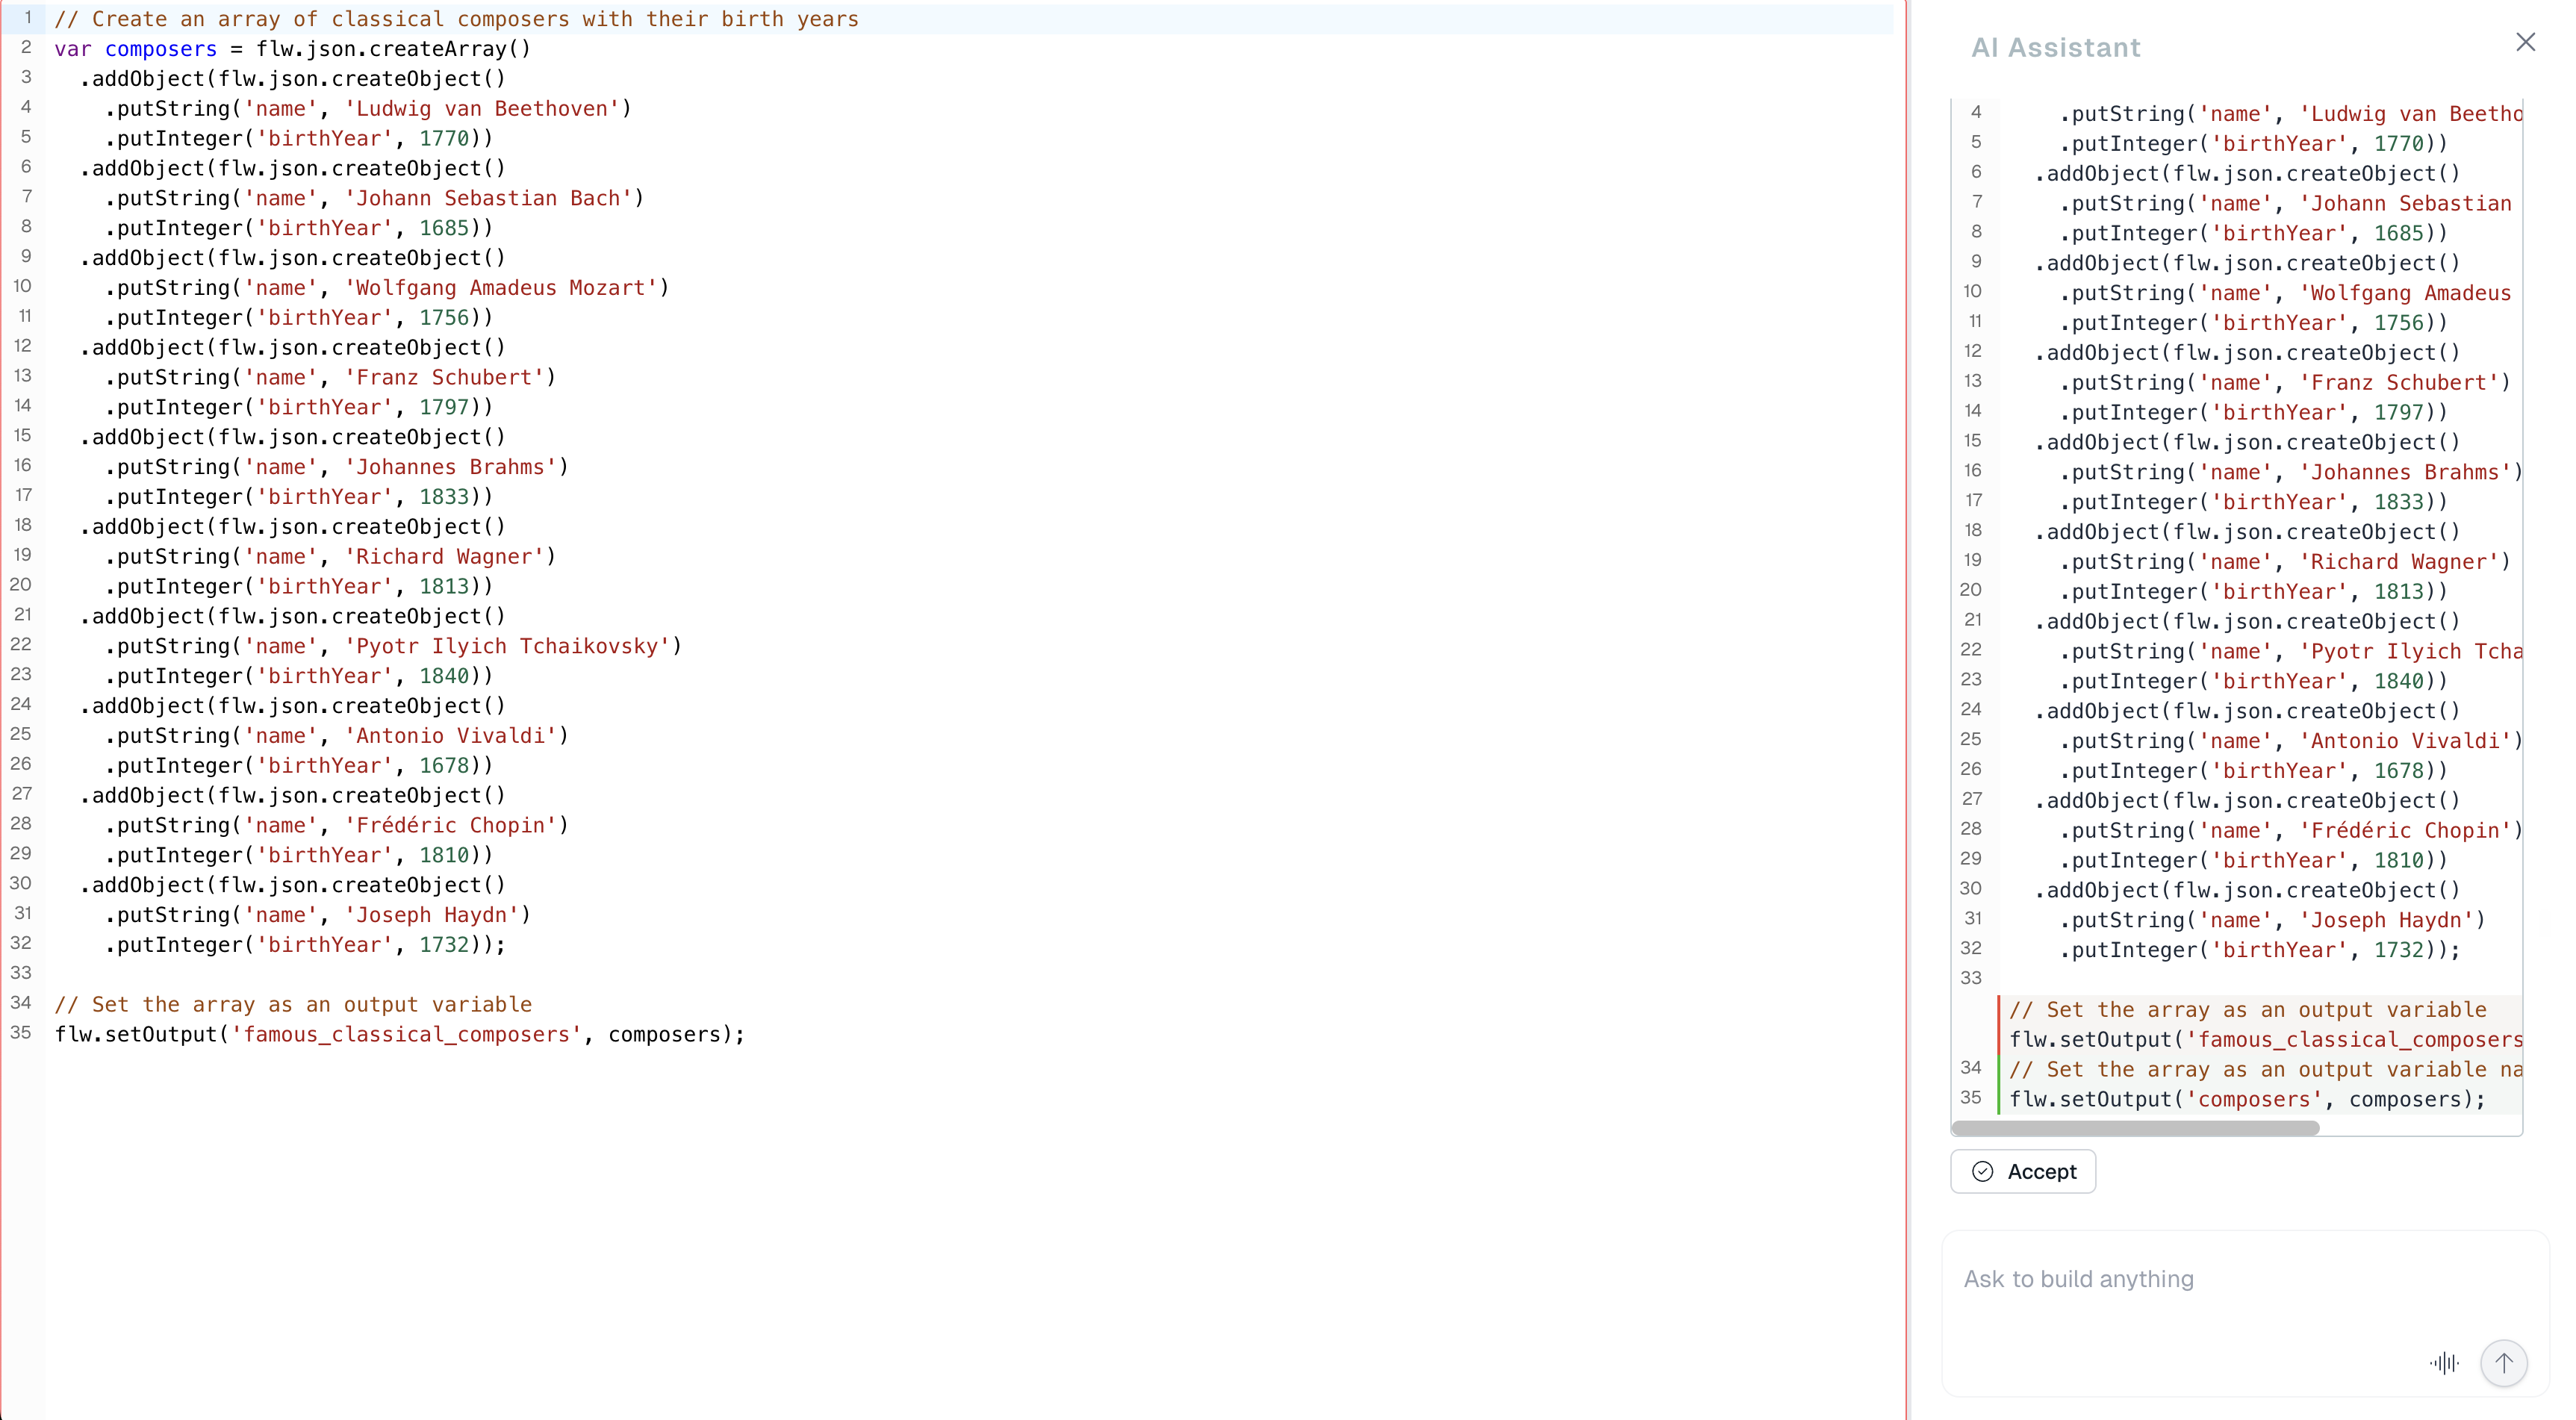This screenshot has height=1420, width=2576.
Task: Click line 33 in the assistant diff panel
Action: [x=1971, y=977]
